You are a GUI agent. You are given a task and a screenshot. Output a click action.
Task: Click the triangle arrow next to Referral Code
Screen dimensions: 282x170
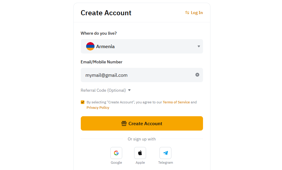coord(129,90)
